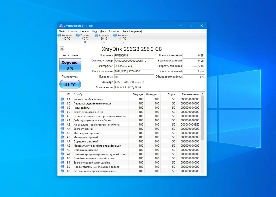The width and height of the screenshot is (276, 197).
Task: Open the Язык(Language) menu
Action: tap(132, 31)
